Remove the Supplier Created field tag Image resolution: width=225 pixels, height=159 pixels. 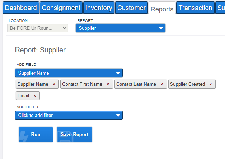point(211,84)
